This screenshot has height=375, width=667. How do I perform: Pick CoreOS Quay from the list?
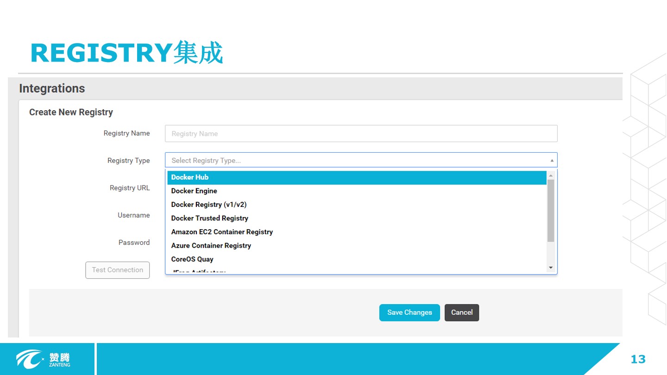(357, 259)
